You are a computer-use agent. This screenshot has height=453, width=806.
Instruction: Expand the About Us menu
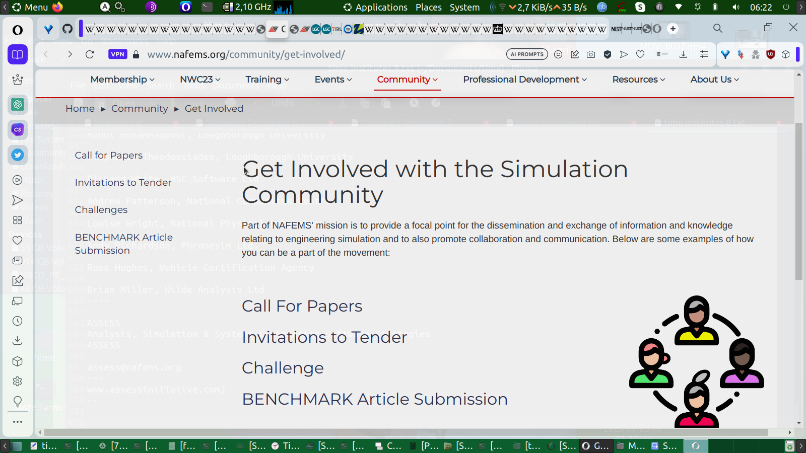point(715,80)
